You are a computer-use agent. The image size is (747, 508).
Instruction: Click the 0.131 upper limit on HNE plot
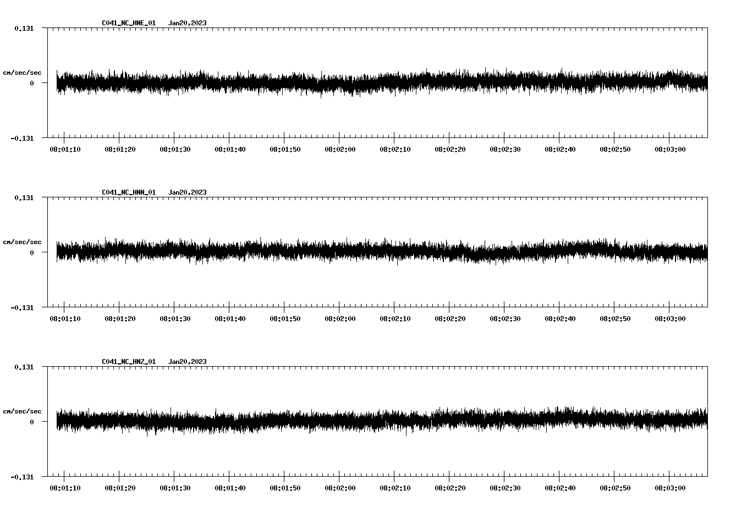(24, 29)
